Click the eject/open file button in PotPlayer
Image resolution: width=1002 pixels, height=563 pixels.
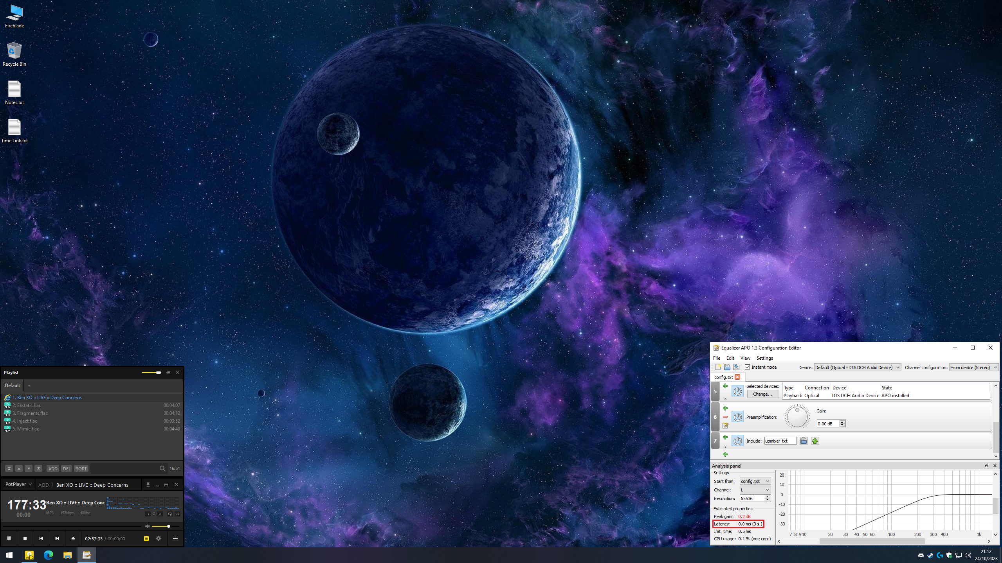(x=73, y=538)
